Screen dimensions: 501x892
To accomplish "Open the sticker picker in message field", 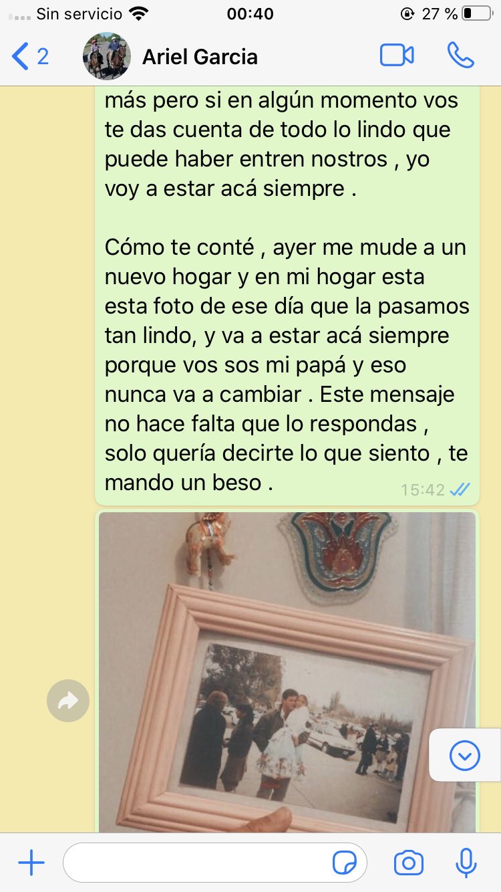I will point(345,863).
